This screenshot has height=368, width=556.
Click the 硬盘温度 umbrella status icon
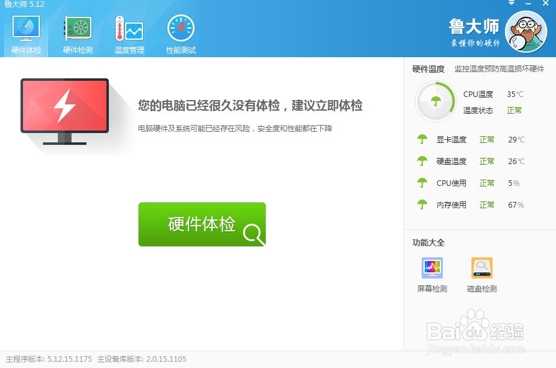click(x=422, y=161)
